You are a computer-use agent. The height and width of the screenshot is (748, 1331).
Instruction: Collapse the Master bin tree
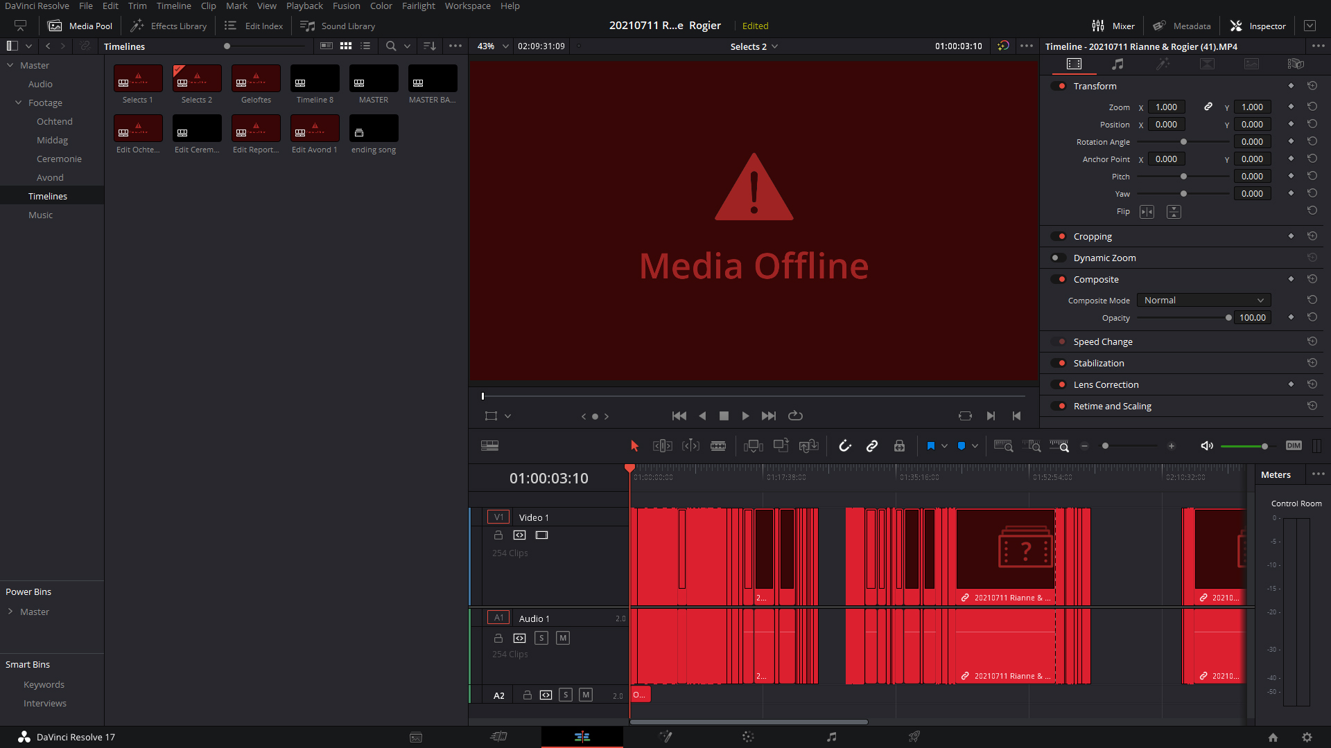click(x=10, y=65)
